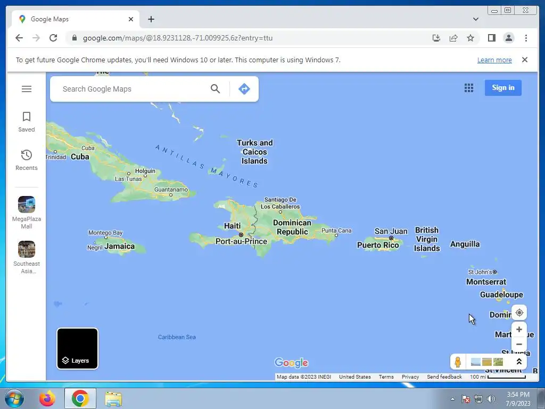Open the tab search dropdown chevron
Viewport: 545px width, 409px height.
click(475, 19)
